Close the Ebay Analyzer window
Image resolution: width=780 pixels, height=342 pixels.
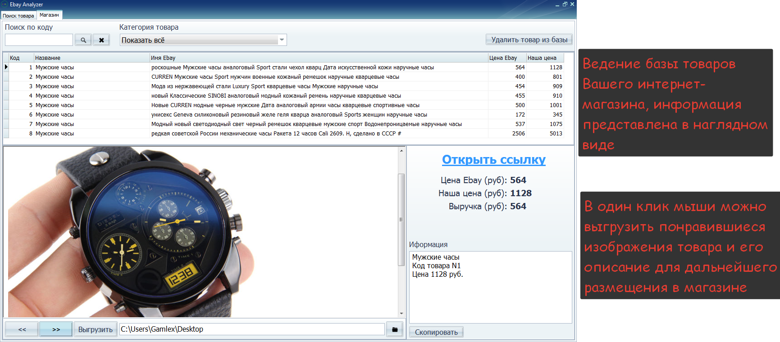[572, 4]
